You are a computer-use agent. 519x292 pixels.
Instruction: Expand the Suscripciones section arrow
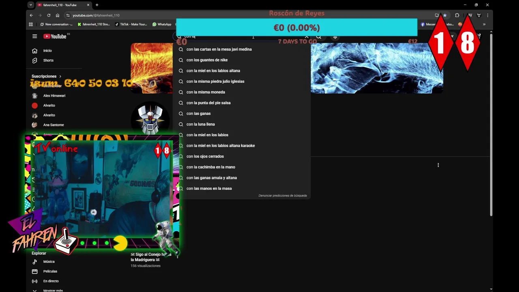click(60, 76)
